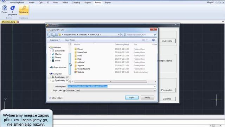This screenshot has height=127, width=225.
Task: Switch to the Widok ribbon tab
Action: [x=65, y=2]
